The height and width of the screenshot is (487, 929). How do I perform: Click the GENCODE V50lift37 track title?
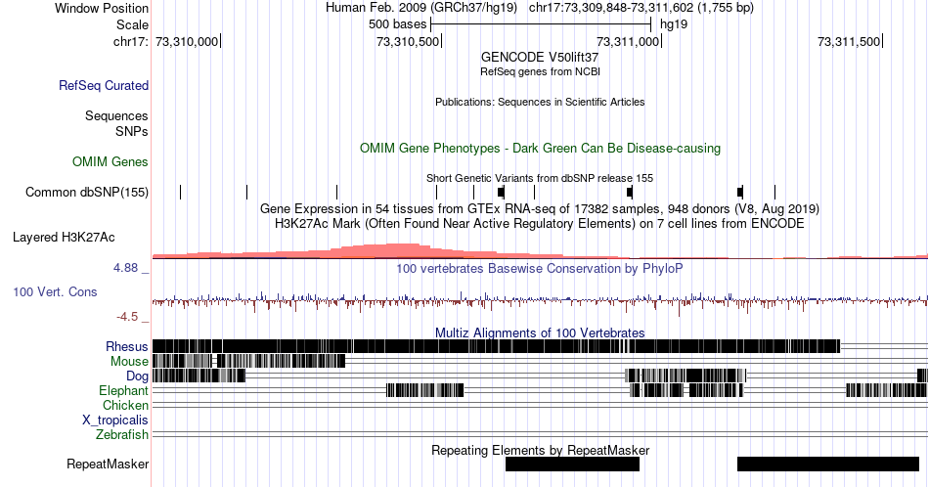coord(540,58)
